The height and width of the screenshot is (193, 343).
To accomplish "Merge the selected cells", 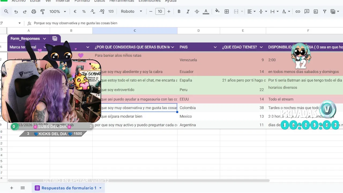I will pyautogui.click(x=236, y=12).
